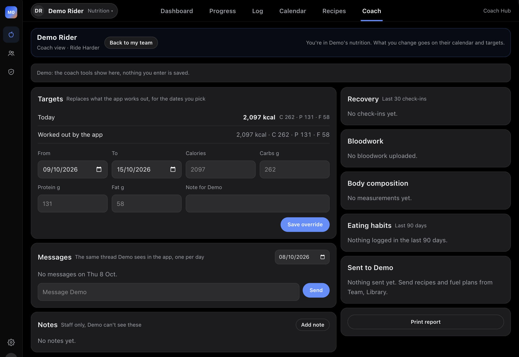Click the Note for Demo input

[258, 204]
